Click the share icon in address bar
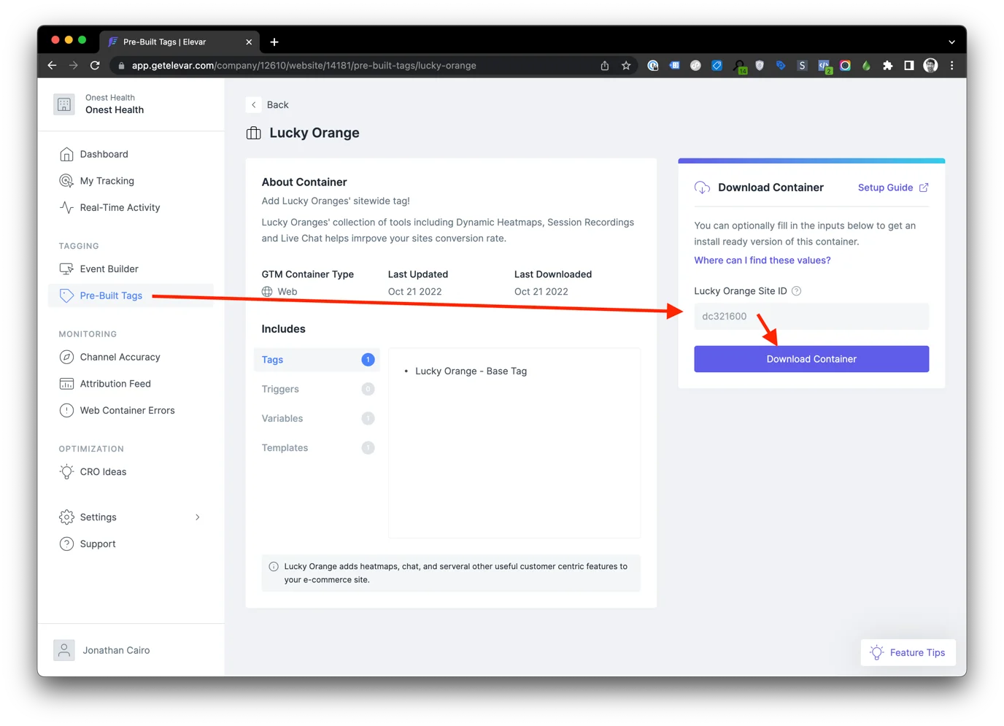This screenshot has height=726, width=1004. click(x=605, y=66)
